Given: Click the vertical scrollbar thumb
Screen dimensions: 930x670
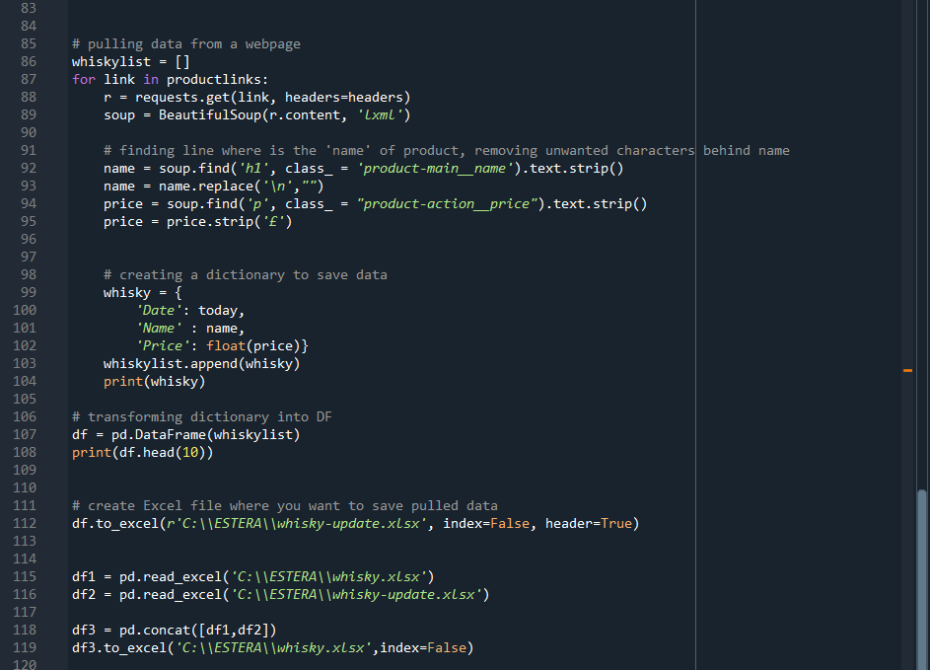Looking at the screenshot, I should (x=922, y=579).
